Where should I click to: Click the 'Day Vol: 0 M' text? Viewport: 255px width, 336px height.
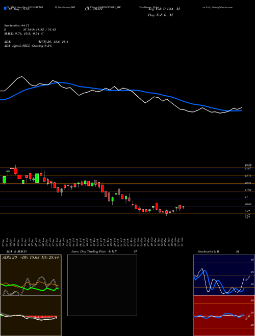(x=160, y=15)
